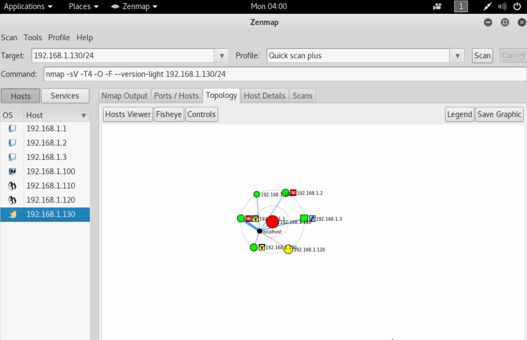The image size is (527, 340).
Task: Click the blue route icon beside node 192.168.1.3
Action: coord(313,219)
